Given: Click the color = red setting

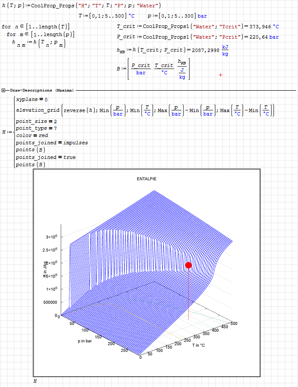Looking at the screenshot, I should [32, 135].
